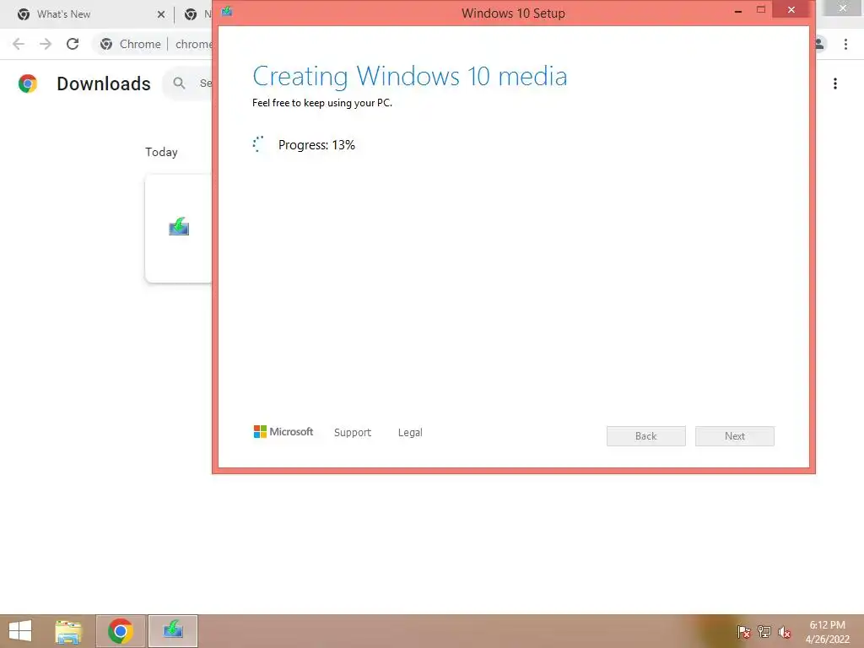The image size is (864, 648).
Task: Switch to the second Chrome tab
Action: click(x=197, y=14)
